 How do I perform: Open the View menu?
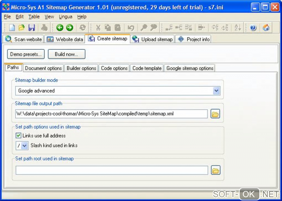coord(49,17)
